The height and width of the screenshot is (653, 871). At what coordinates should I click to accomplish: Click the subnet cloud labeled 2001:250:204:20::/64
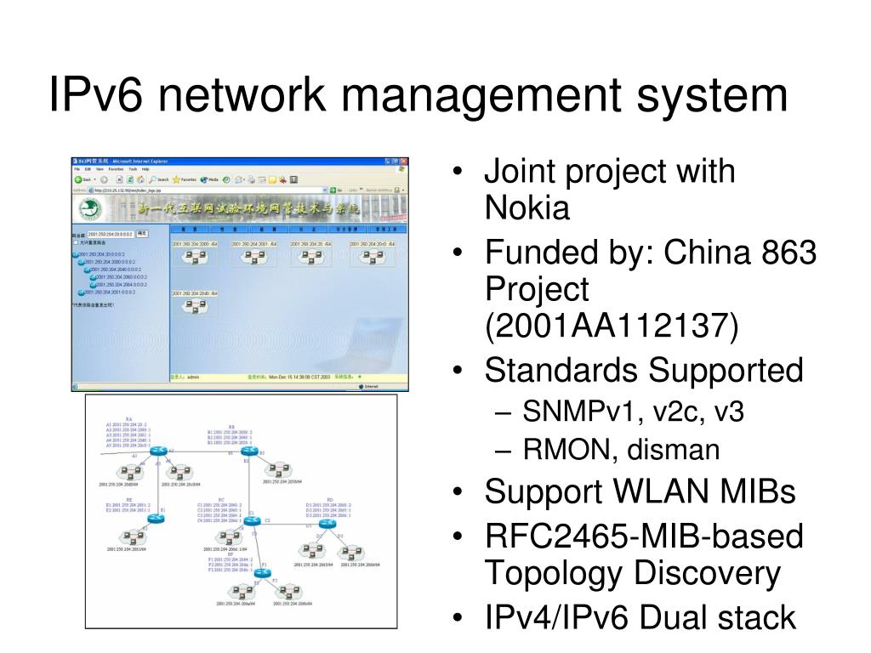coord(311,257)
